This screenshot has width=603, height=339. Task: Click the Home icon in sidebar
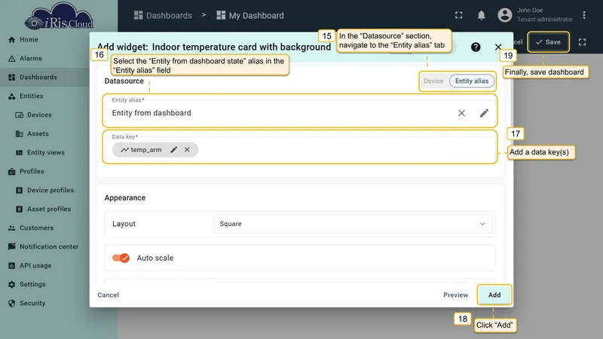tap(11, 40)
